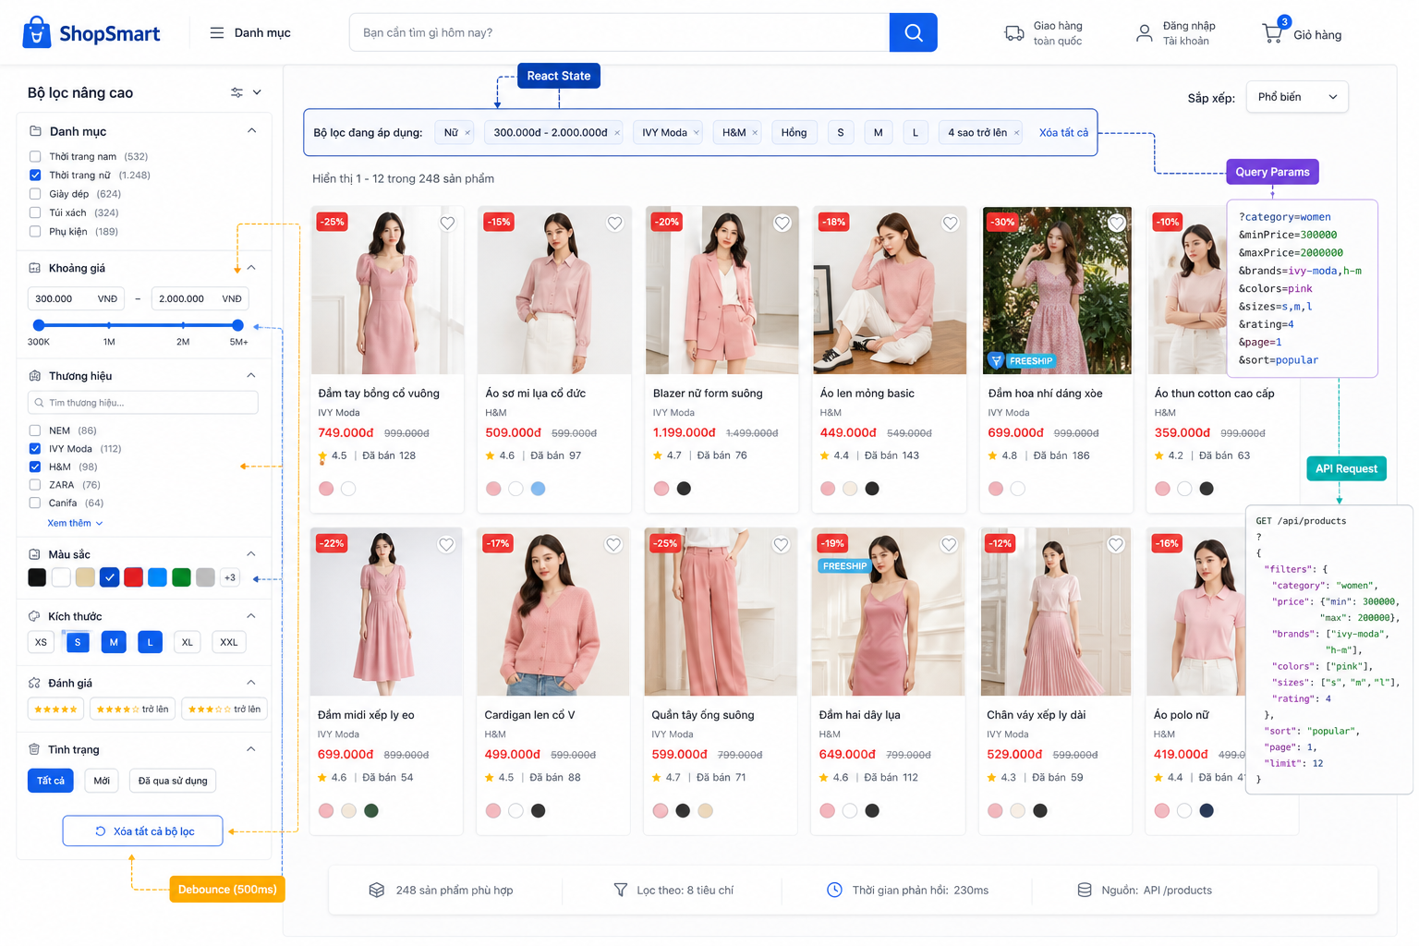Check the NEM brand checkbox
This screenshot has width=1419, height=946.
[35, 431]
